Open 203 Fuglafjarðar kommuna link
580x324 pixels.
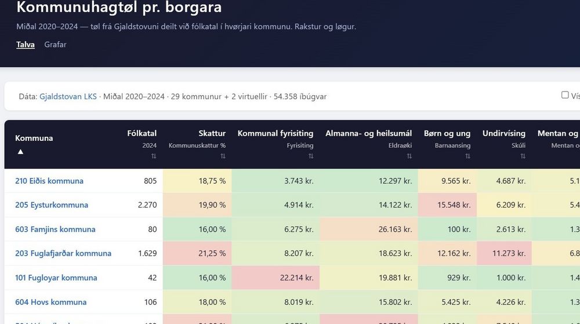(x=63, y=253)
